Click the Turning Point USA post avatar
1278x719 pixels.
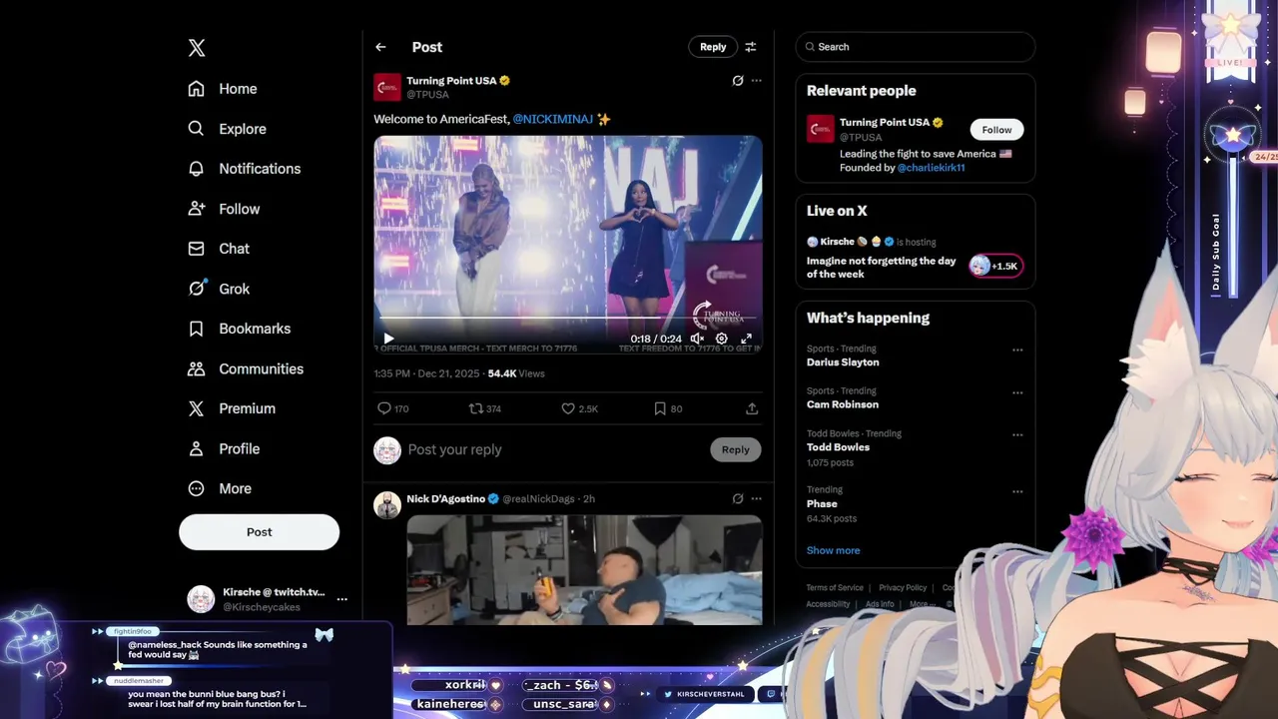click(x=387, y=87)
